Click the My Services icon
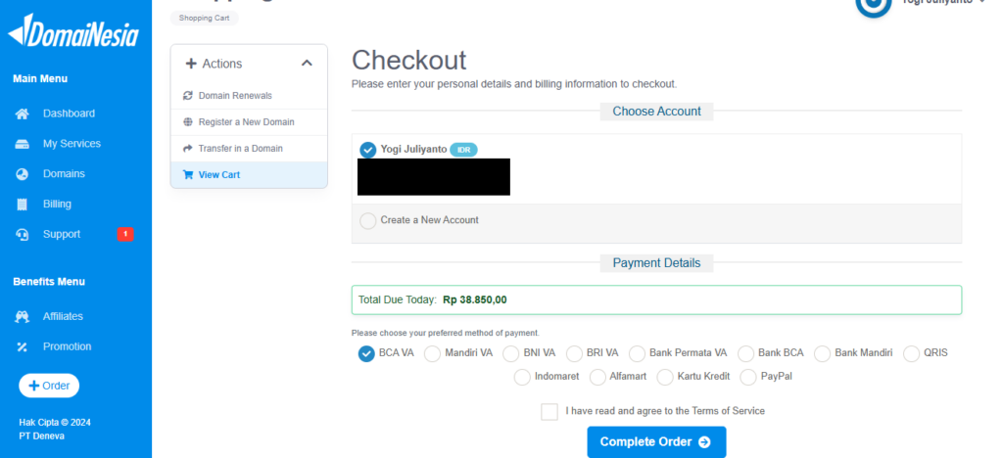1003x458 pixels. (22, 144)
